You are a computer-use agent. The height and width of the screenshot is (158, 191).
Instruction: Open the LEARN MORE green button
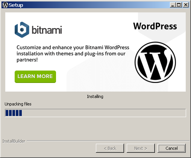(35, 77)
